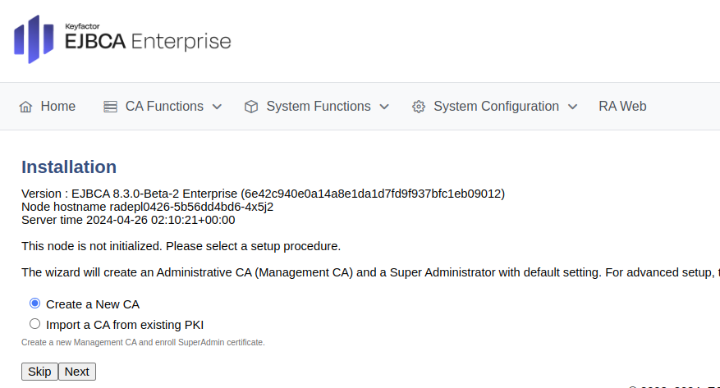
Task: Click the cube icon beside System Functions
Action: (x=251, y=107)
